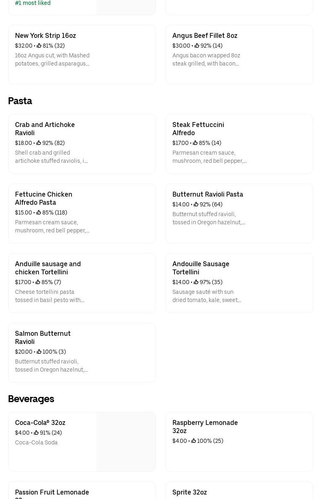Click the "#1 most liked" label
The image size is (327, 499).
click(x=33, y=3)
